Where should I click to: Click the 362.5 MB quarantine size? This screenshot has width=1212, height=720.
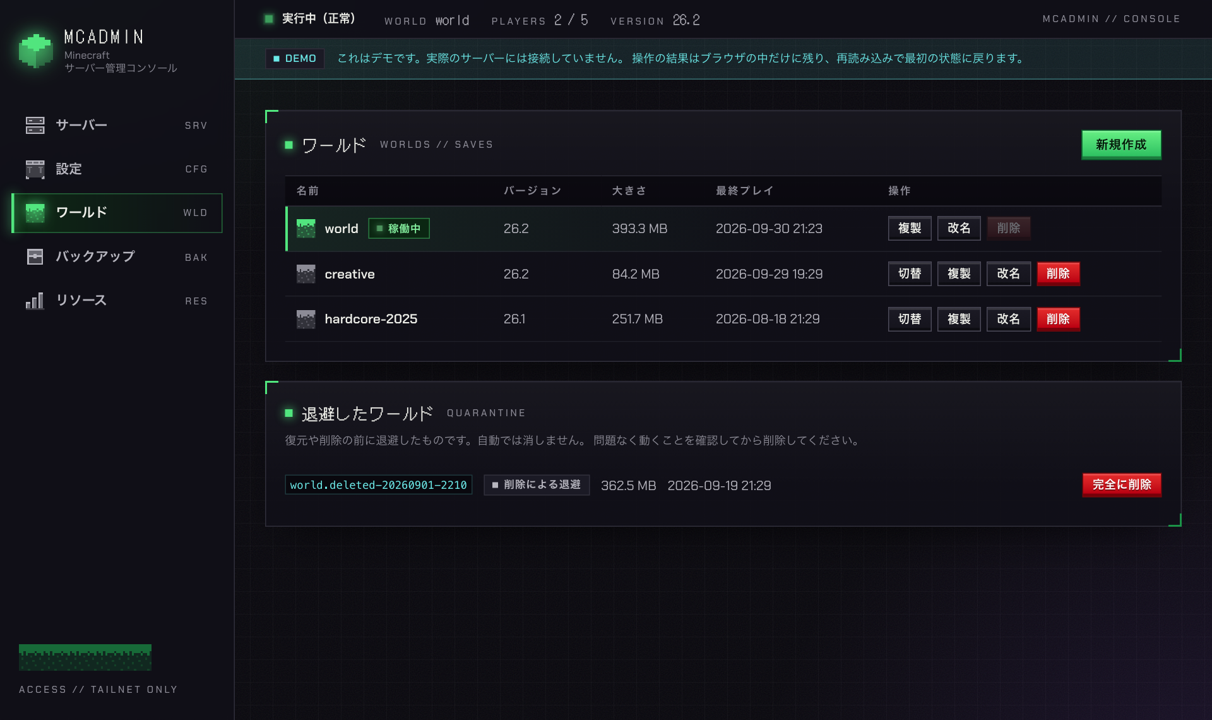pyautogui.click(x=629, y=486)
